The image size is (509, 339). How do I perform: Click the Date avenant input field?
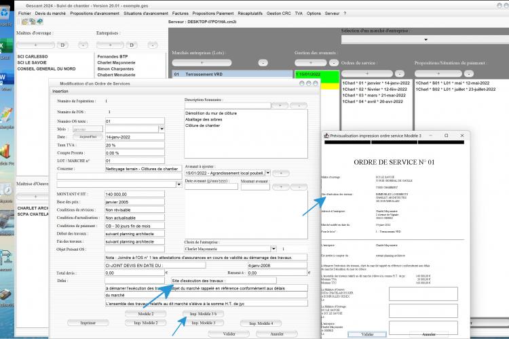click(x=211, y=187)
